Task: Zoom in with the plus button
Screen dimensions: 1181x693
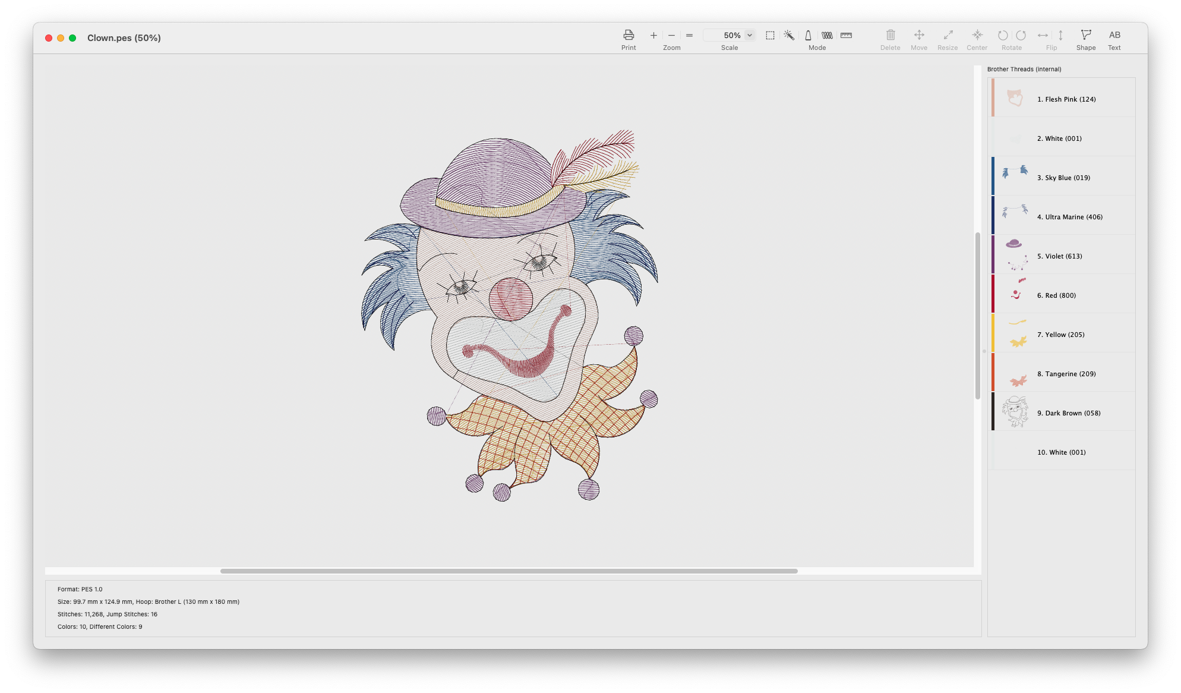Action: point(653,35)
